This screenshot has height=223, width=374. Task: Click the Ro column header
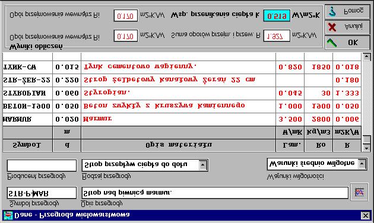(x=318, y=145)
